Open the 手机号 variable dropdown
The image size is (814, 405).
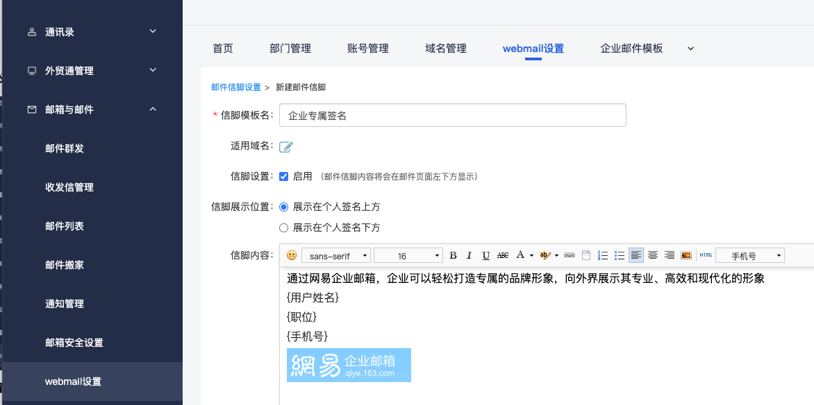(x=749, y=256)
